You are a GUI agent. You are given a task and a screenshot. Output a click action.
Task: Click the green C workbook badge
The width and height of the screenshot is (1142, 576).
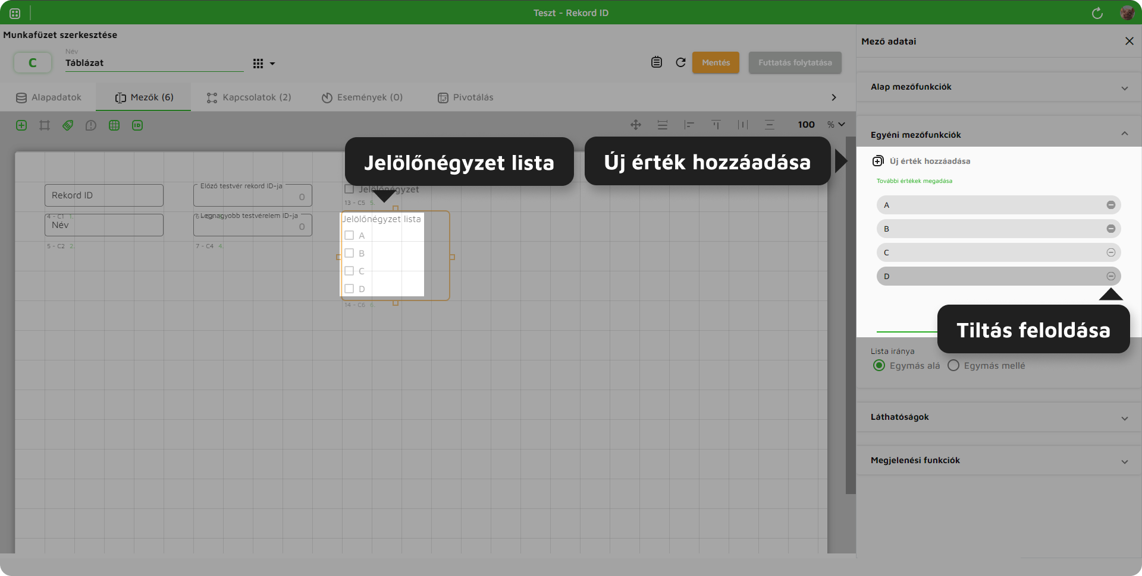tap(33, 62)
